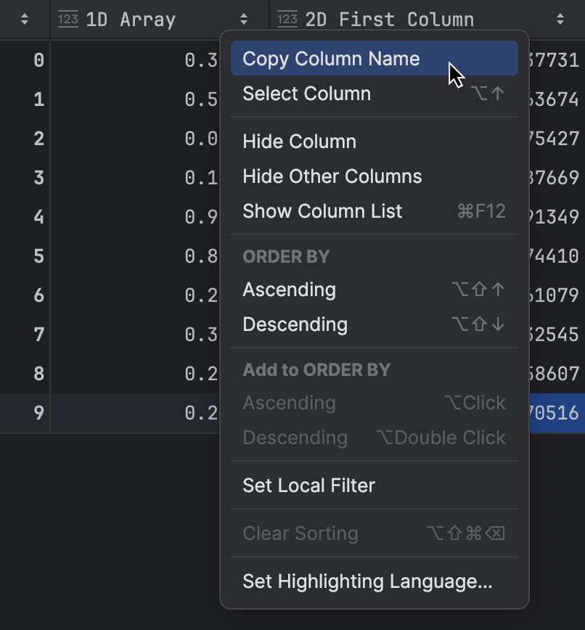Click the sort icon in the row-number header
The image size is (585, 630).
tap(25, 20)
